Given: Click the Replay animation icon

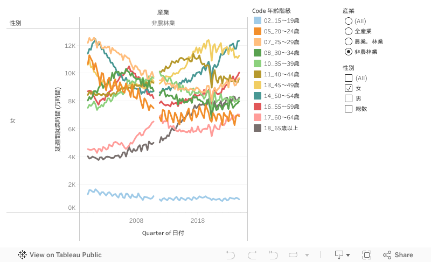Looking at the screenshot, I should [293, 255].
